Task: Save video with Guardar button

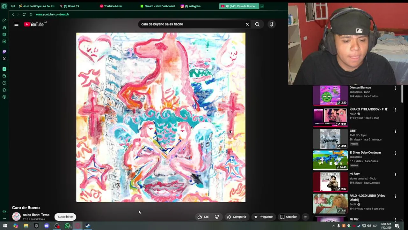Action: pos(288,217)
